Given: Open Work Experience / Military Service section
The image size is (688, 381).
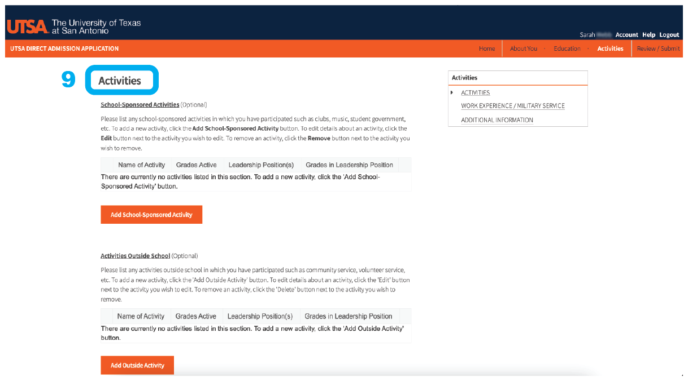Looking at the screenshot, I should pos(512,106).
